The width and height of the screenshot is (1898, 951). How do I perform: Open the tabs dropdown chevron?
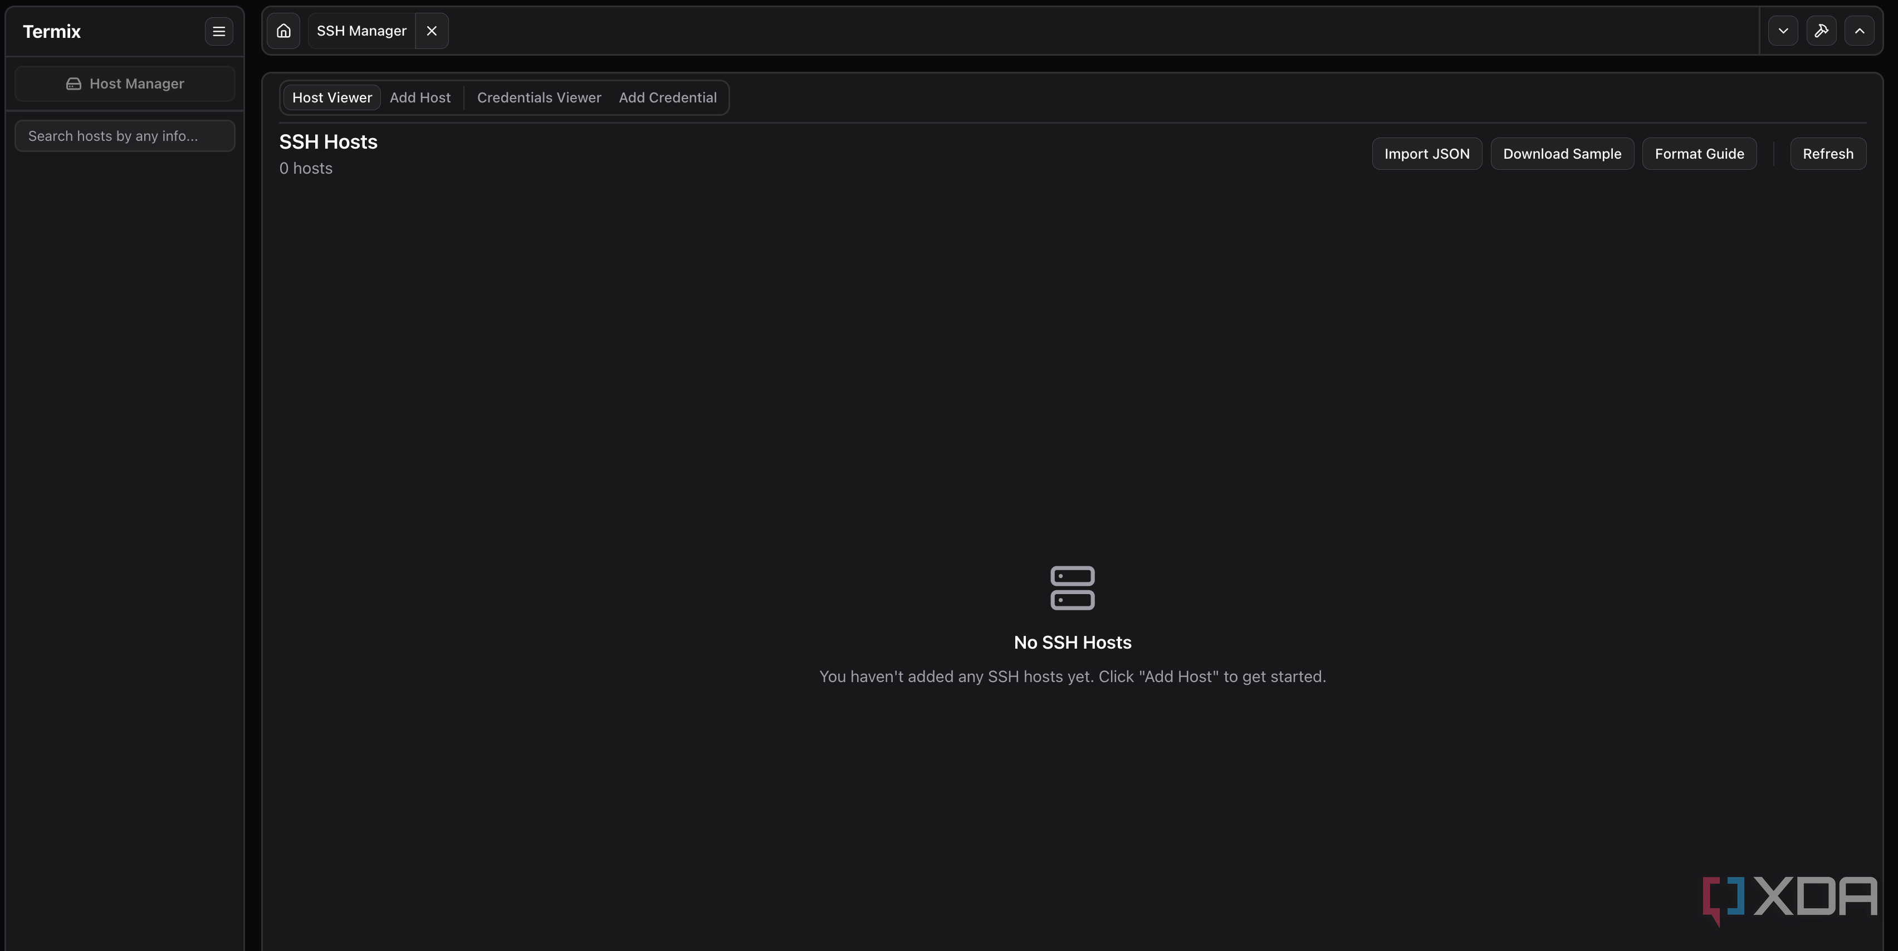pyautogui.click(x=1783, y=31)
